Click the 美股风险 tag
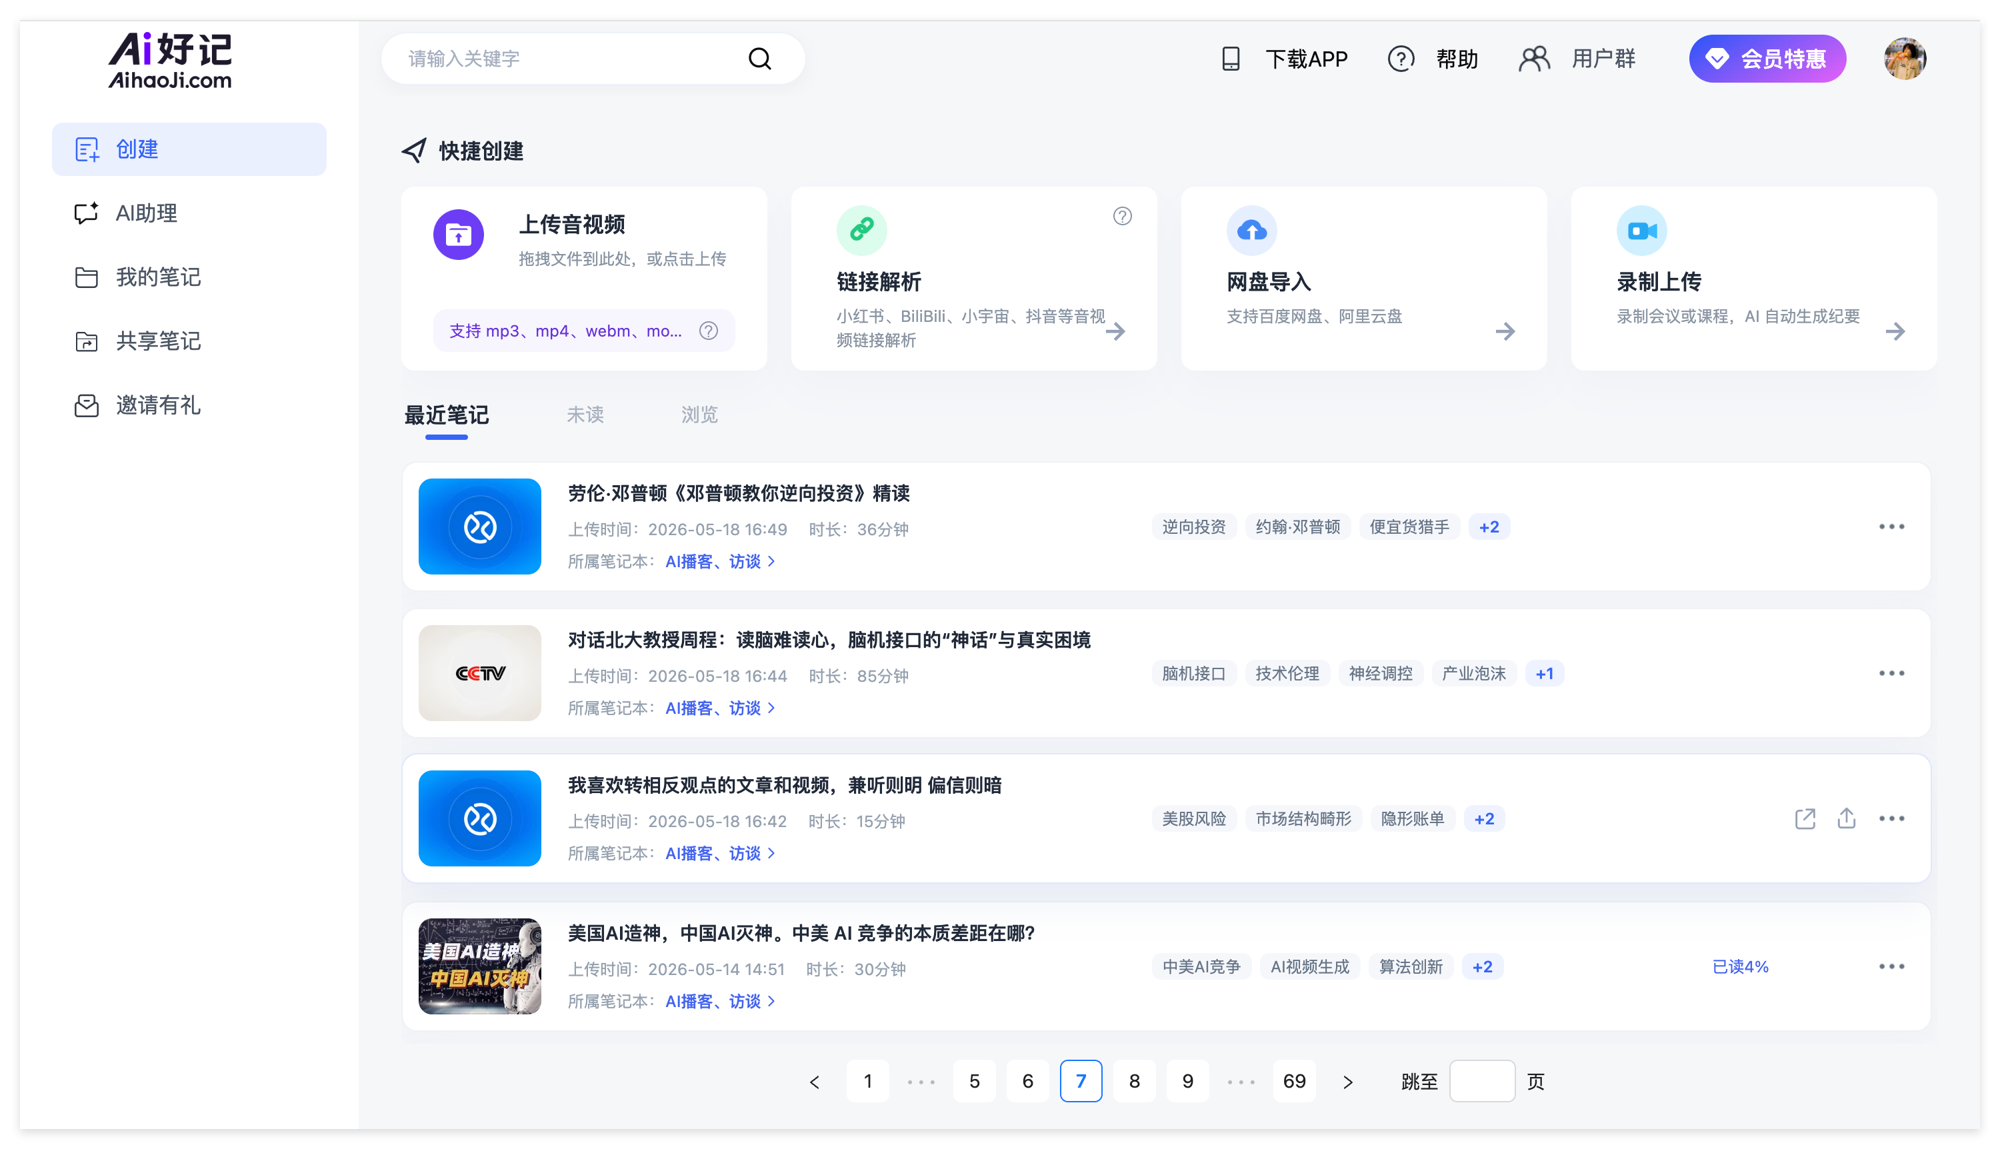The height and width of the screenshot is (1149, 2000). [1193, 819]
